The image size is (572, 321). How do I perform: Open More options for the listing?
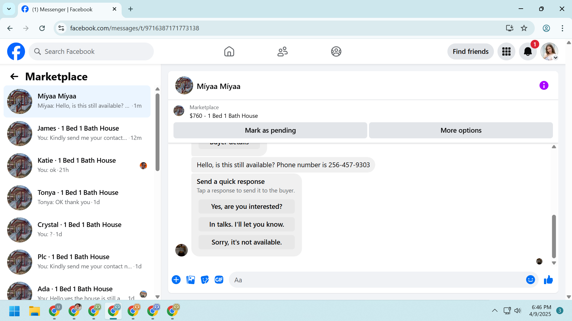coord(461,130)
